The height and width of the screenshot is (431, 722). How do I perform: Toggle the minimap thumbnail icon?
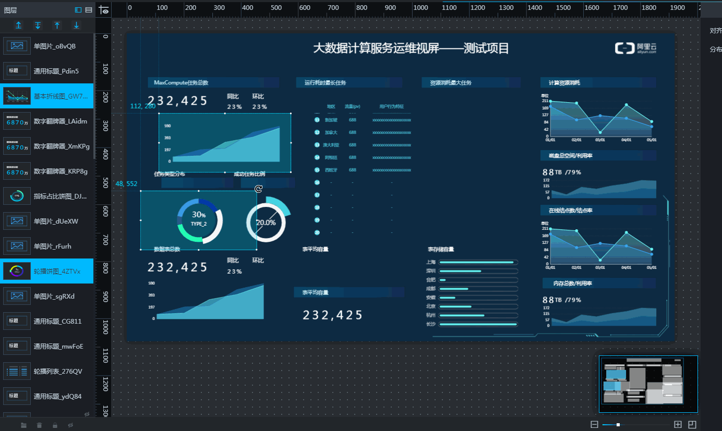click(x=692, y=425)
